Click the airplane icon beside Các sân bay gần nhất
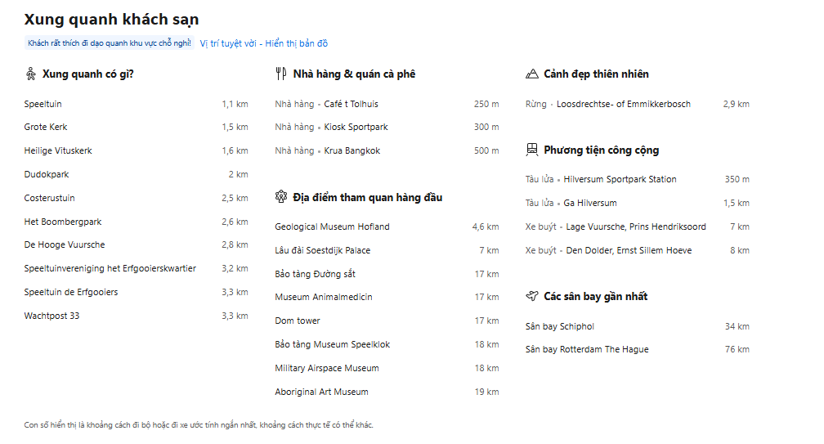This screenshot has height=444, width=824. click(531, 296)
